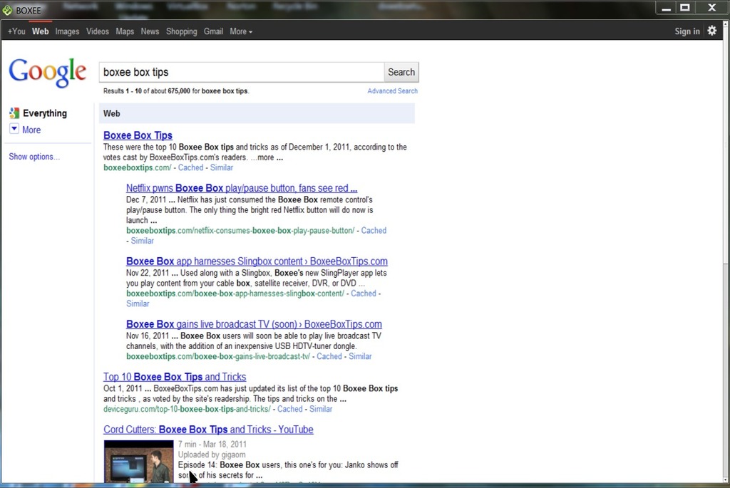Click the results count text 675,000

pos(179,91)
